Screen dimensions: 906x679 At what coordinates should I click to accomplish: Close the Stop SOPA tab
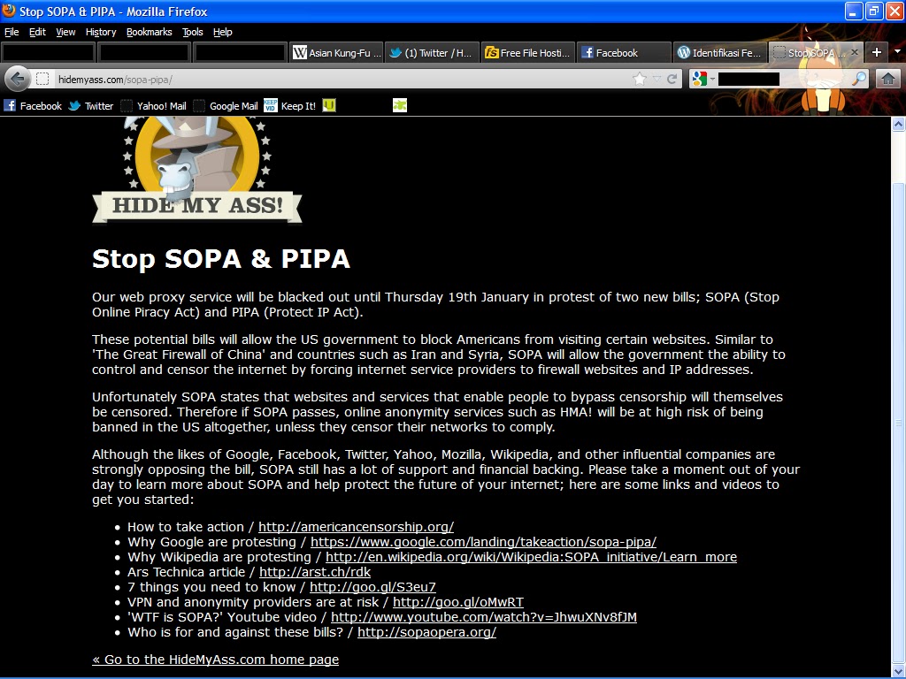point(855,52)
